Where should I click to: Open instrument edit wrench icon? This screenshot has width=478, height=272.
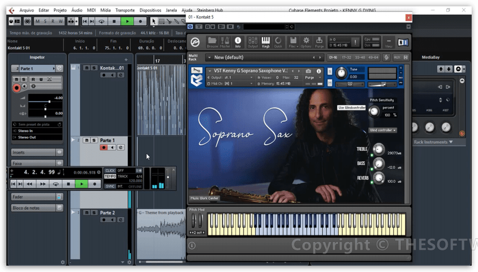(196, 70)
